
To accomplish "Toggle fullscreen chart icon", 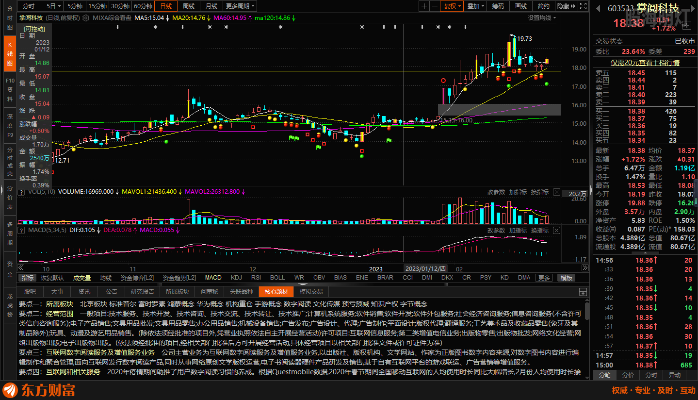I will pos(584,6).
